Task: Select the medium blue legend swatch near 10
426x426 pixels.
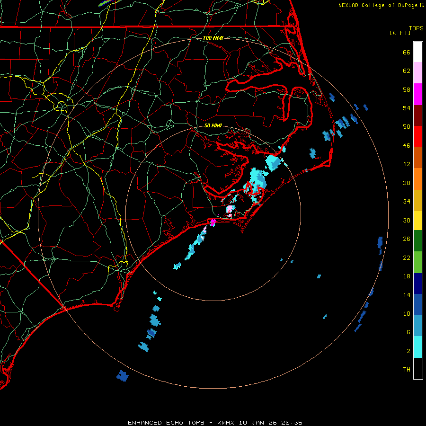Action: [x=418, y=304]
